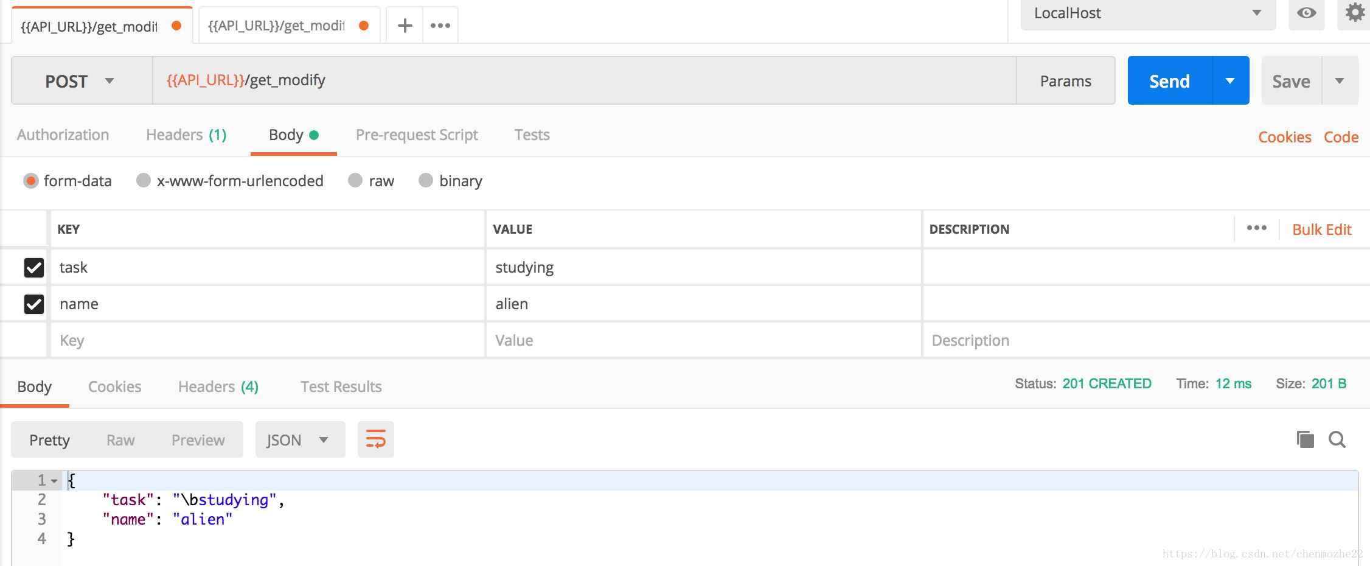Open column options ellipsis near Bulk Edit
The image size is (1370, 566).
[1256, 228]
